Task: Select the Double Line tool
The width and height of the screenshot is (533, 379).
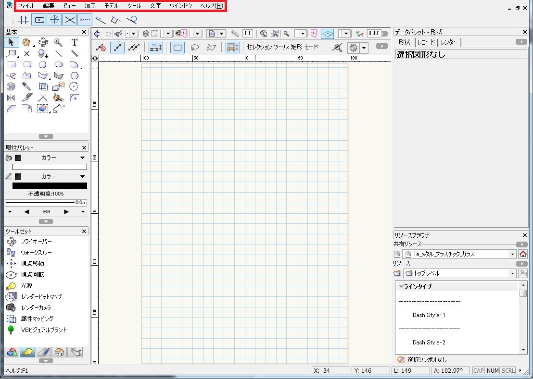Action: point(75,53)
